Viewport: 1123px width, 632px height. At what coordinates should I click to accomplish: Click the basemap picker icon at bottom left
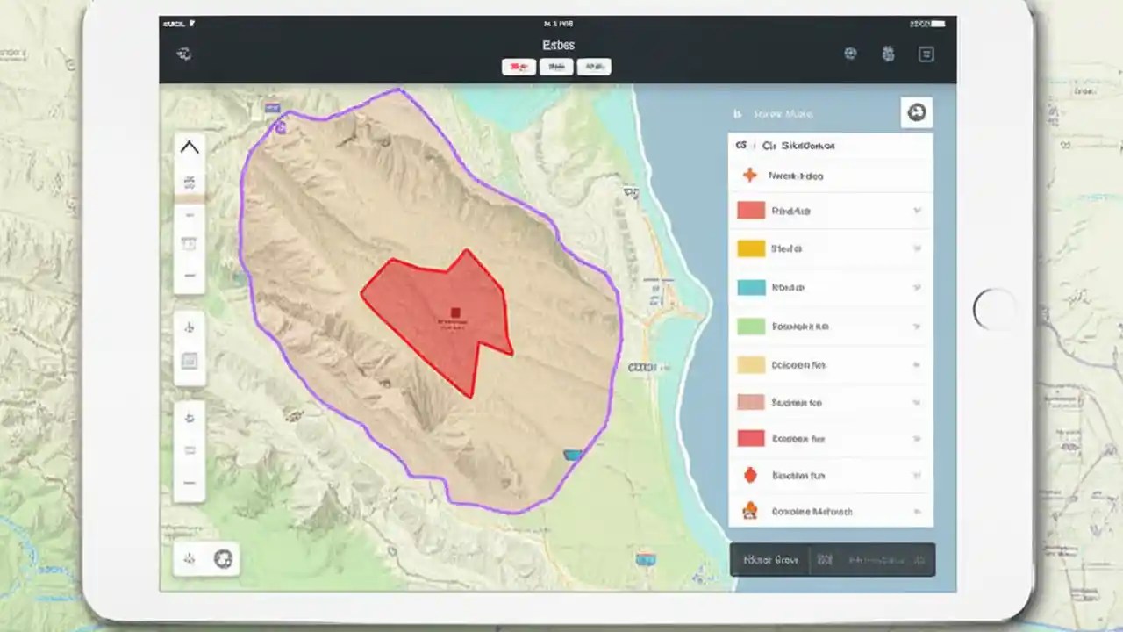[x=223, y=559]
